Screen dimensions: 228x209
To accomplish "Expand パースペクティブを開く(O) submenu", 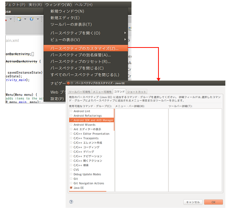I will point(86,33).
